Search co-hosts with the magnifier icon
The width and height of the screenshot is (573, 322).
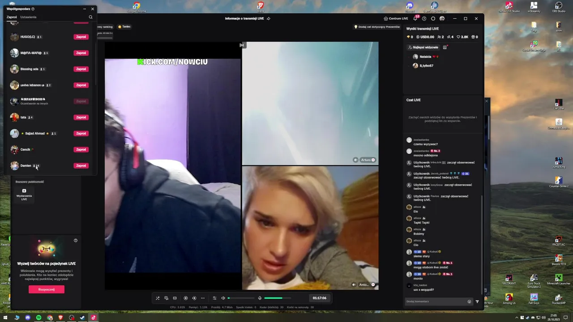click(90, 17)
